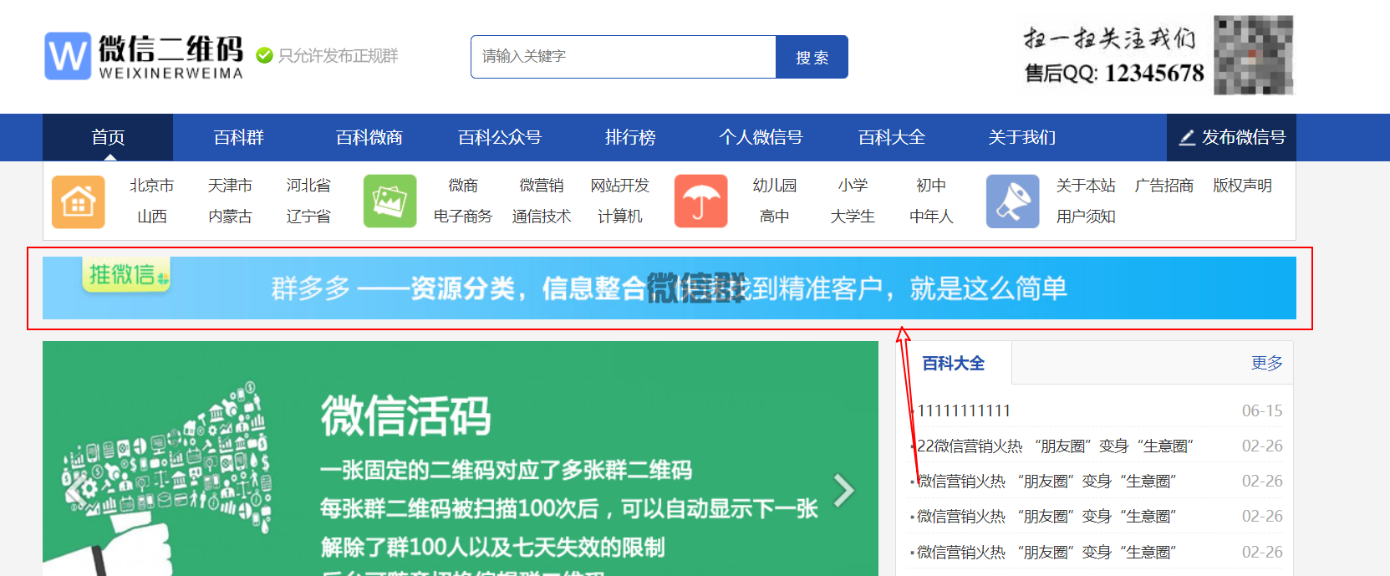This screenshot has width=1390, height=576.
Task: Open the 北京市 category link
Action: pos(151,186)
